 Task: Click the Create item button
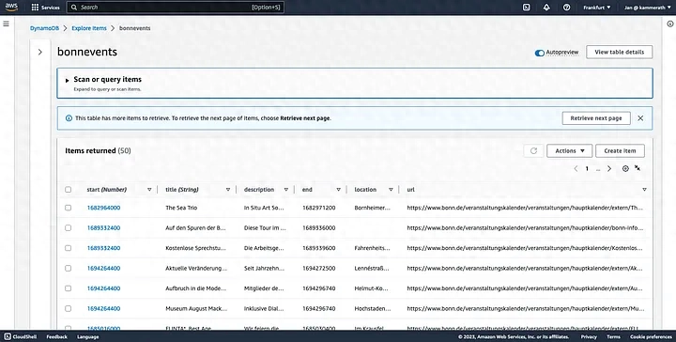(620, 150)
